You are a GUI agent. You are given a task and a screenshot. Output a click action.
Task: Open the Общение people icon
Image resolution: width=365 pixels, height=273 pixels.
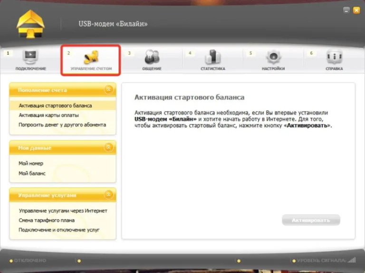(152, 57)
